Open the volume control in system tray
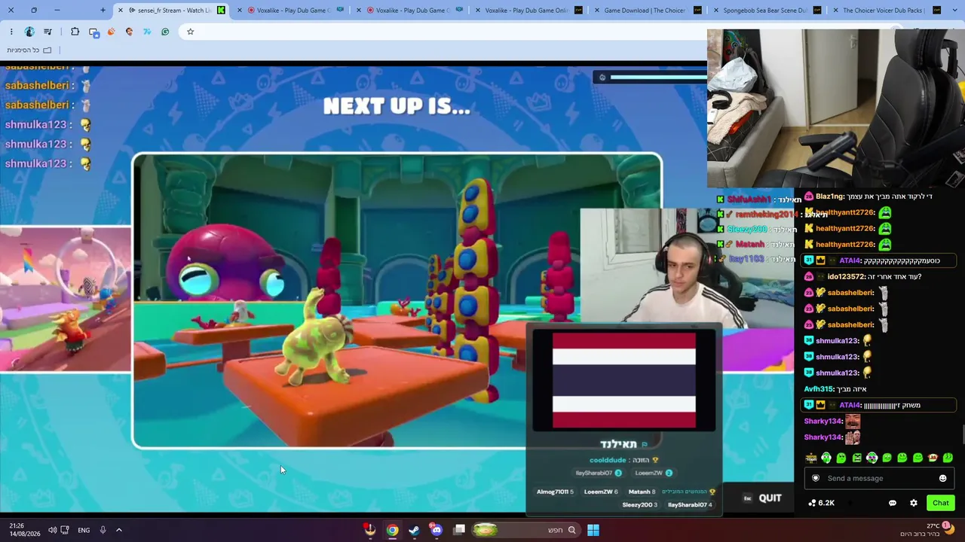This screenshot has height=542, width=965. (x=52, y=530)
